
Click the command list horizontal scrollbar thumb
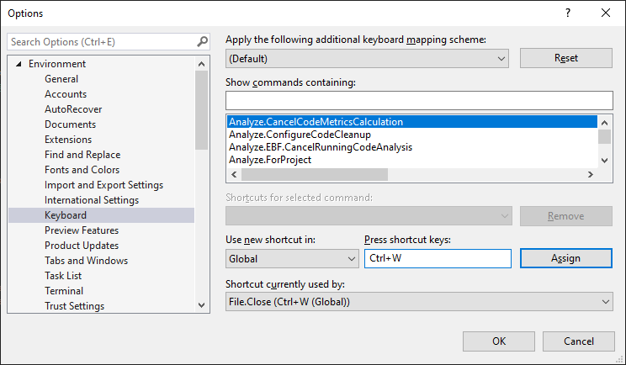tap(315, 174)
